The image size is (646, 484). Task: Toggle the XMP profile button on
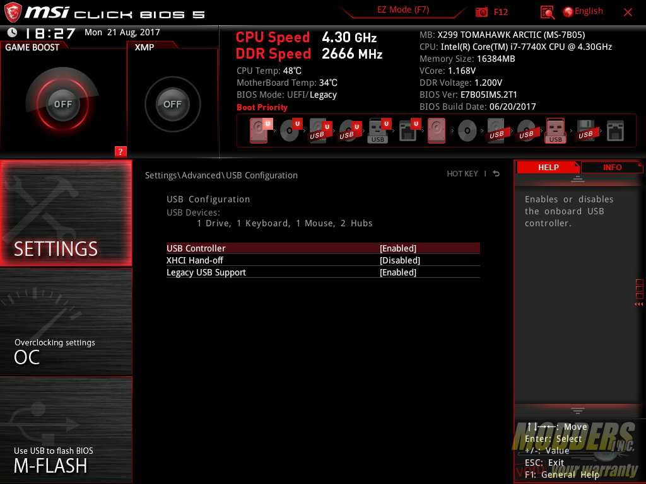172,104
